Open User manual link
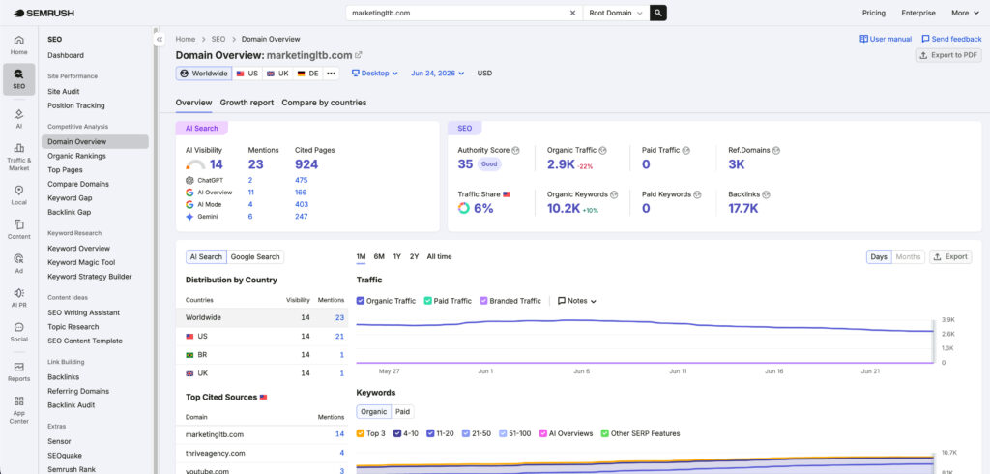This screenshot has width=990, height=474. click(x=886, y=40)
